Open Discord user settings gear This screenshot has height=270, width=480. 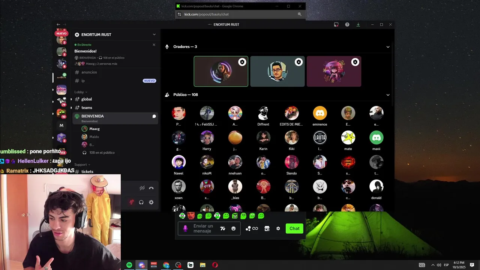coord(151,202)
